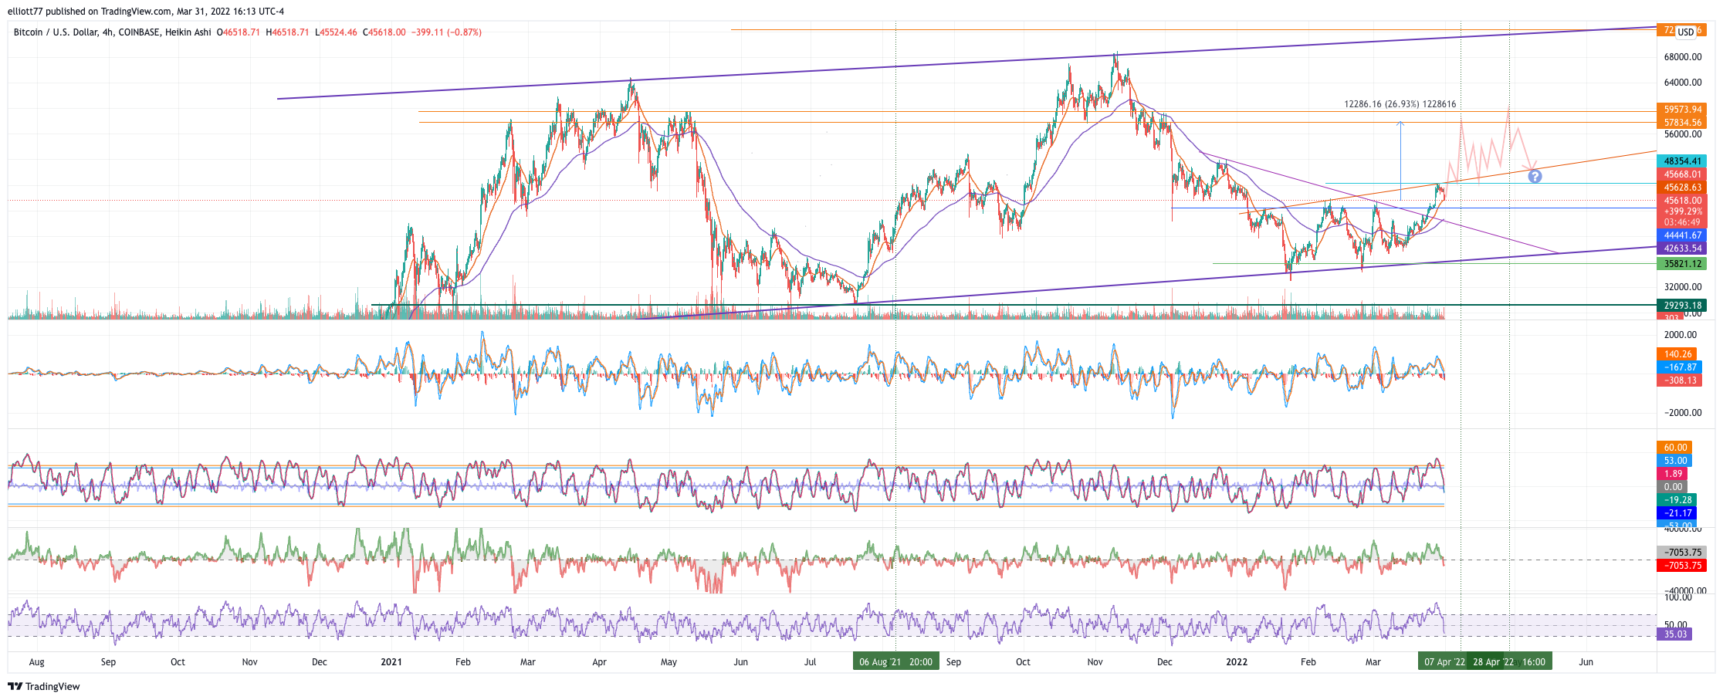Click the Jul label on time axis

click(810, 662)
